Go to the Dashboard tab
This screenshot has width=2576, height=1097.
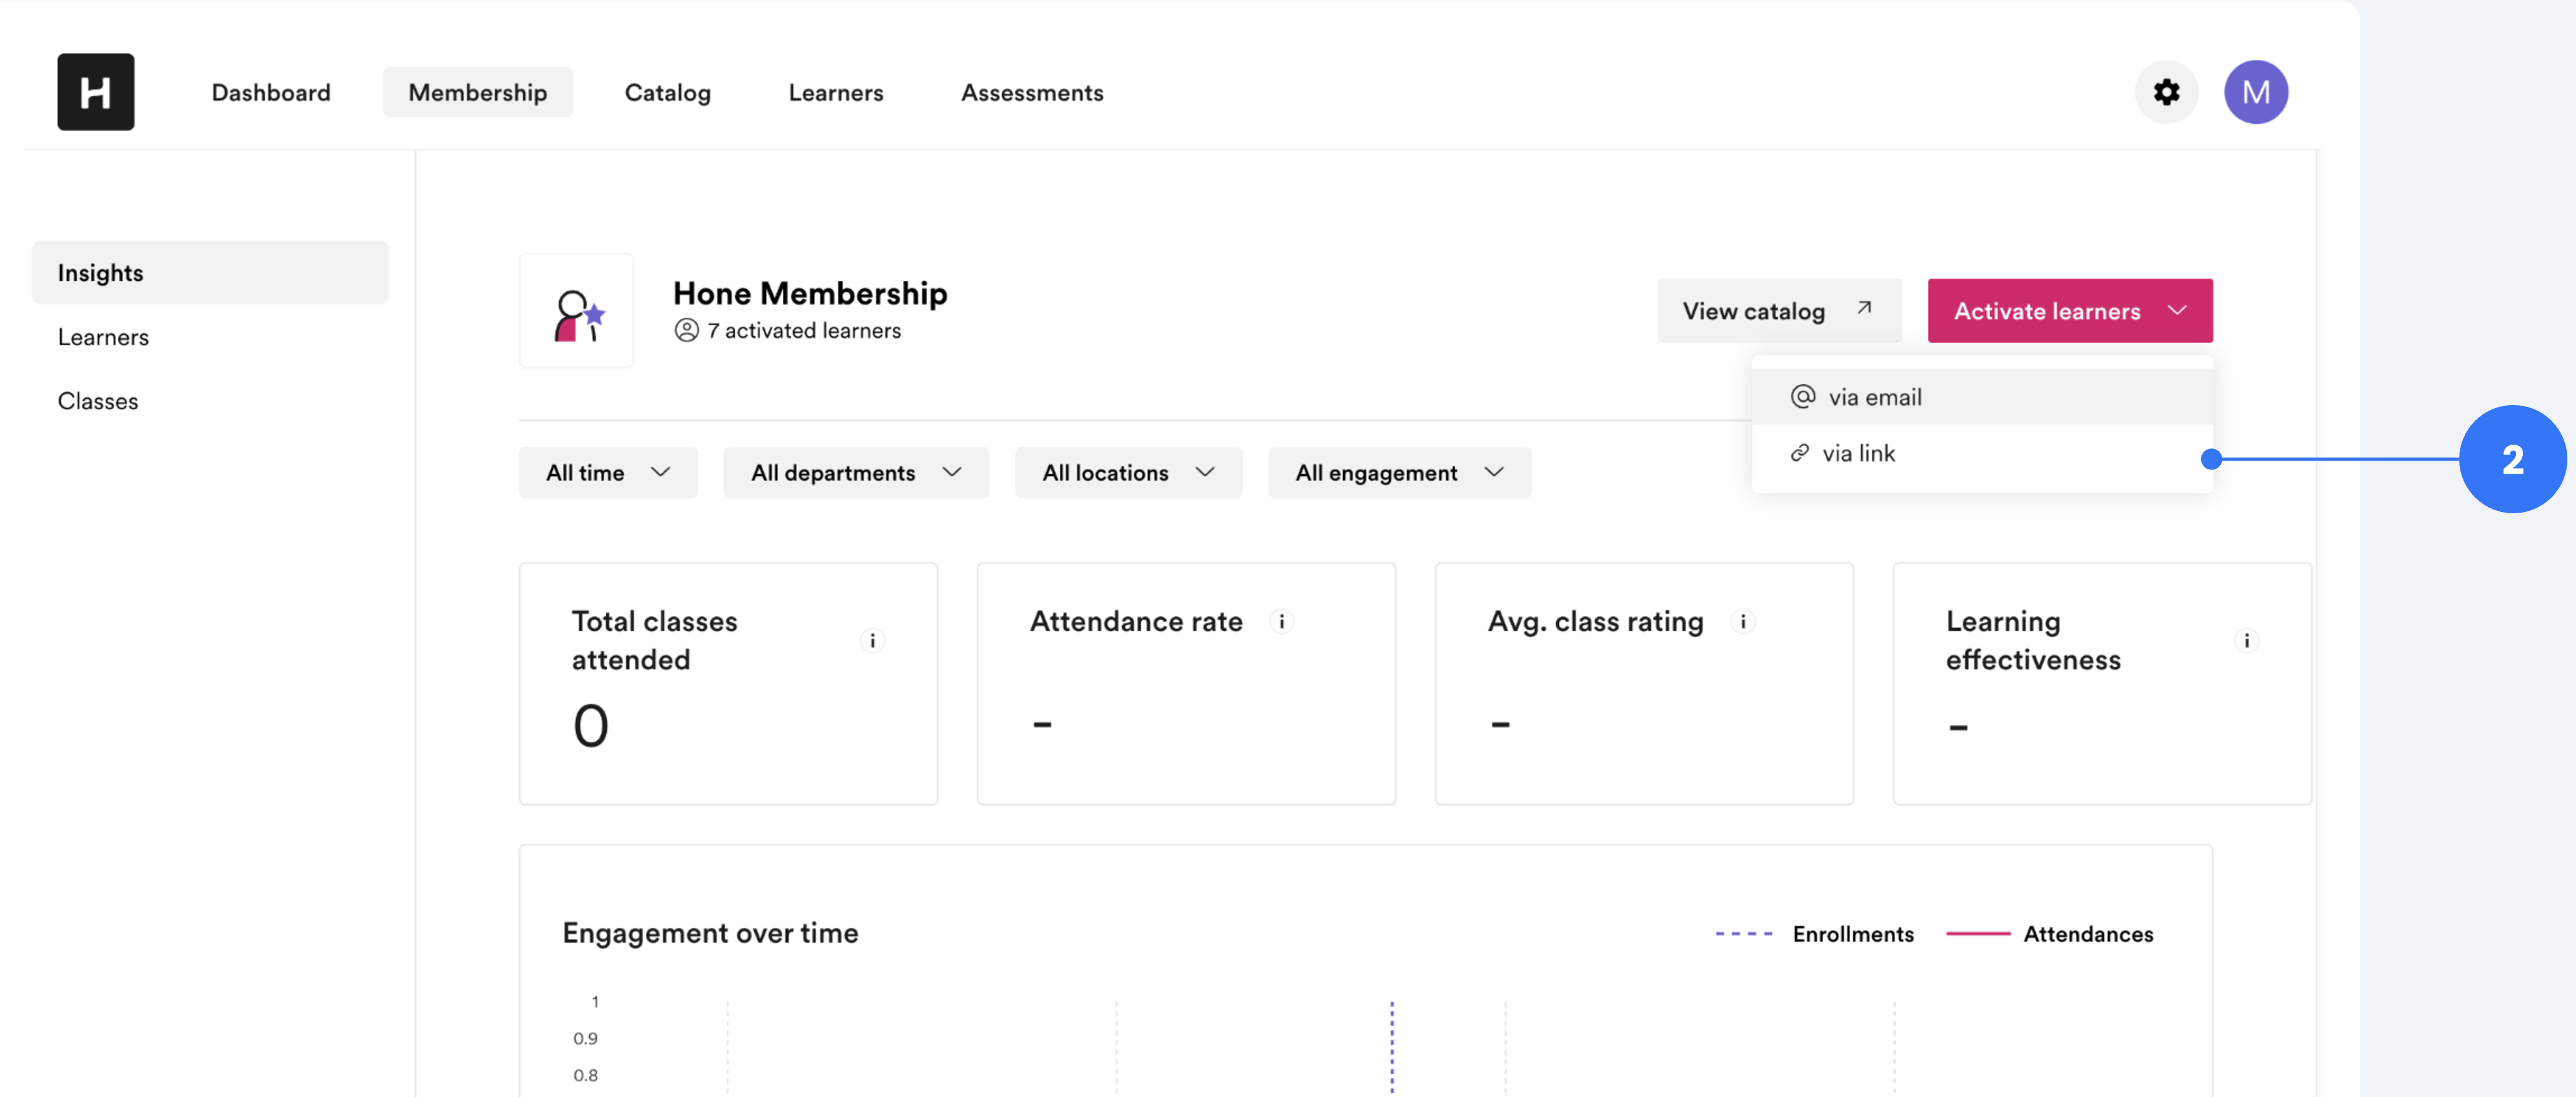270,92
